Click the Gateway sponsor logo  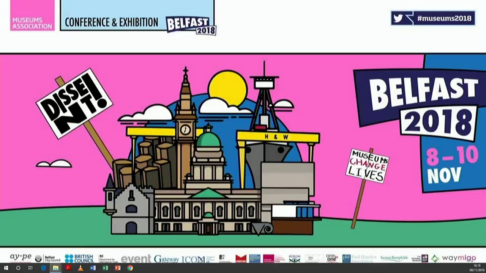(x=166, y=259)
